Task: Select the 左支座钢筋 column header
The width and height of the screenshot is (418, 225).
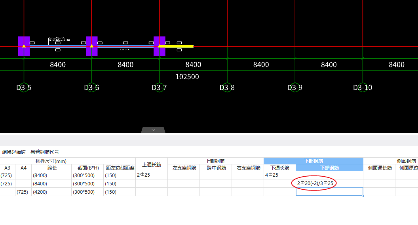Action: [x=184, y=168]
